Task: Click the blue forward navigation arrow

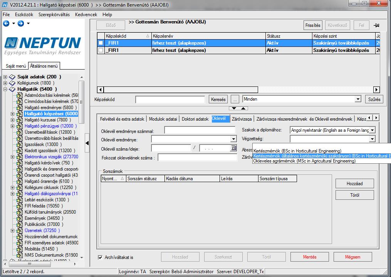Action: (21, 23)
